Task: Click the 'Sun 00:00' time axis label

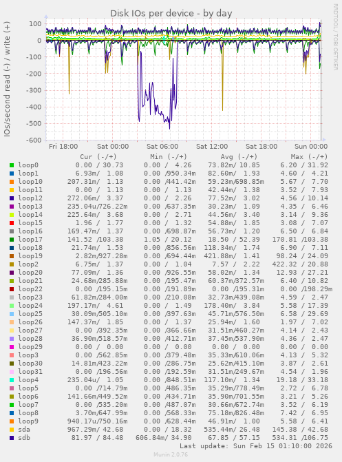Action: pyautogui.click(x=311, y=147)
